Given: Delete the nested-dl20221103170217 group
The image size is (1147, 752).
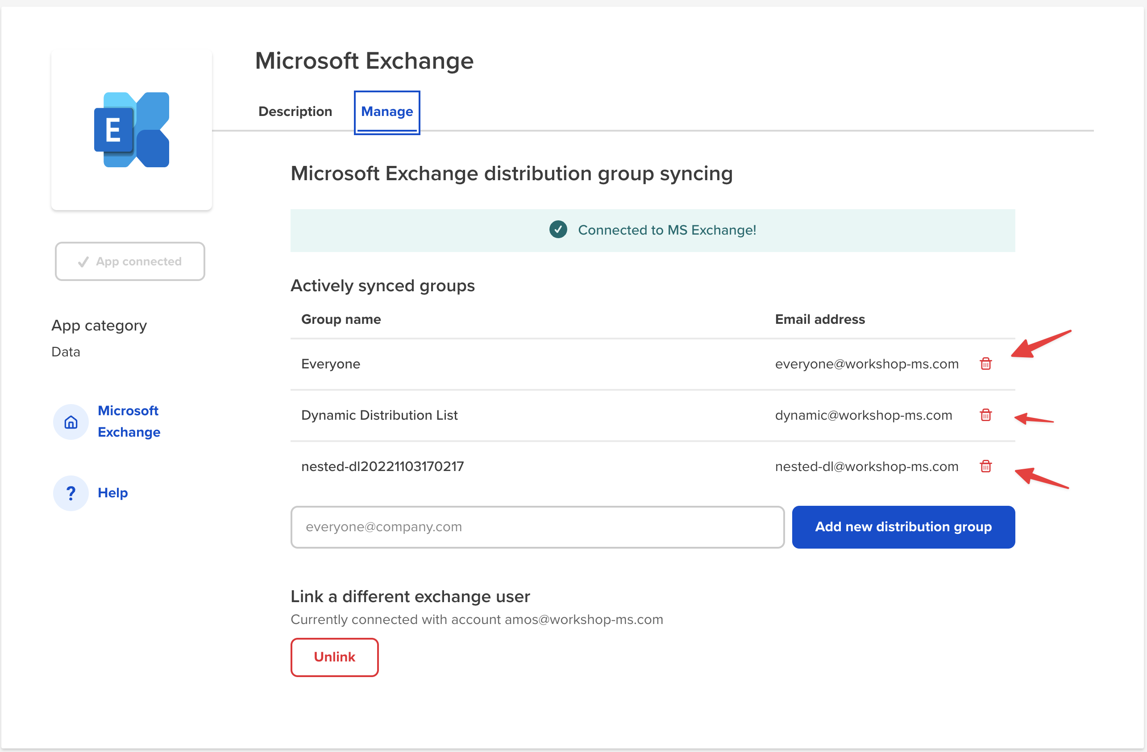Looking at the screenshot, I should tap(985, 467).
